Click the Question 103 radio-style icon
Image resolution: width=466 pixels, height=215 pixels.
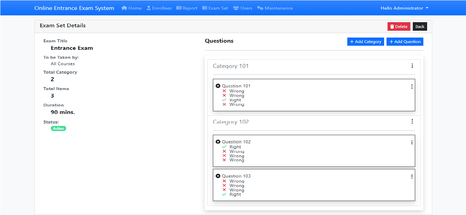tap(218, 176)
